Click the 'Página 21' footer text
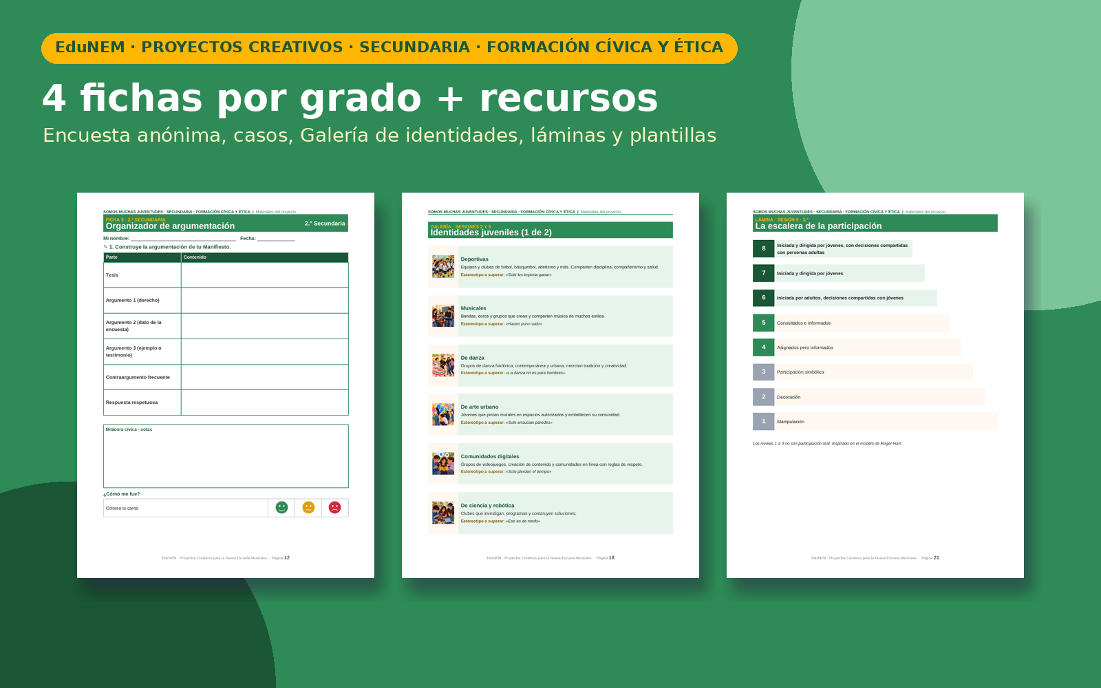This screenshot has width=1101, height=688. 930,558
